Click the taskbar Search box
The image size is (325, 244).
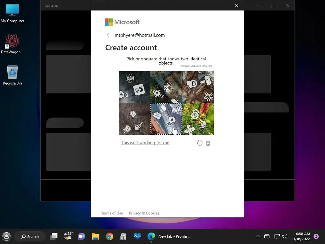pyautogui.click(x=30, y=236)
